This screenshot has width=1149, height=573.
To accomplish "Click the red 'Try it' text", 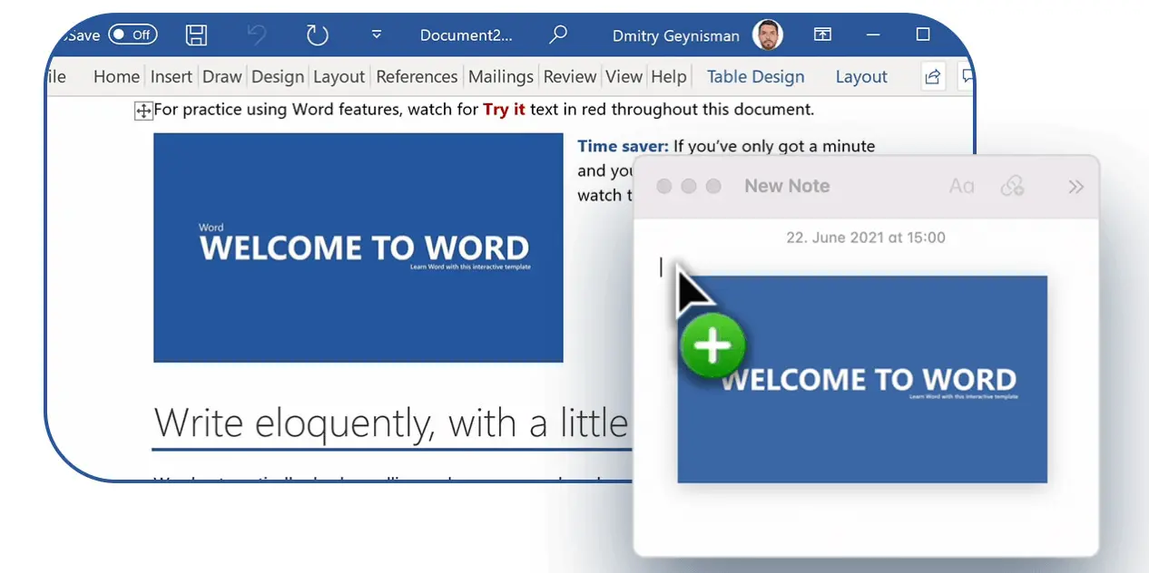I will click(504, 110).
